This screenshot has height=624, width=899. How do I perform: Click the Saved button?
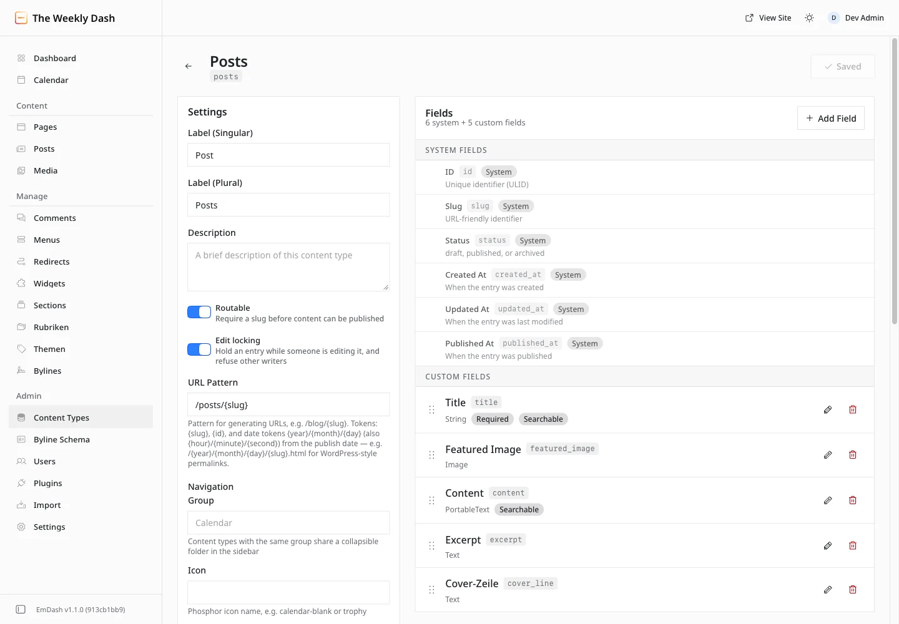tap(843, 67)
